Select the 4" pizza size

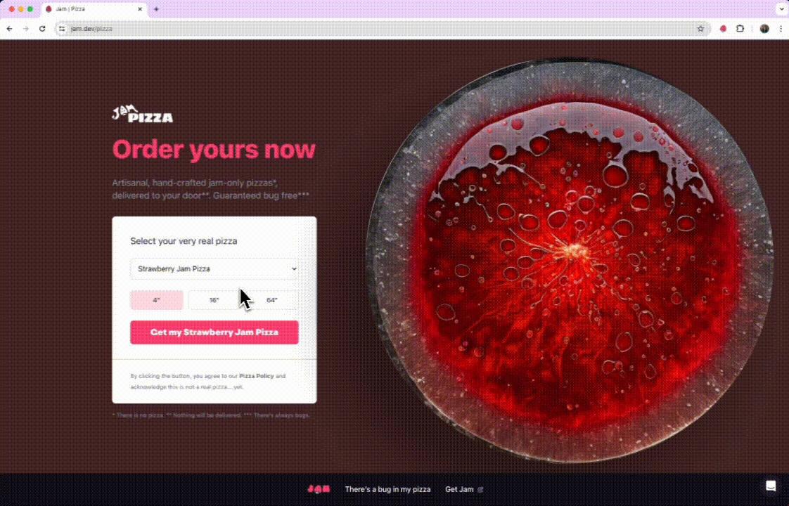coord(157,300)
